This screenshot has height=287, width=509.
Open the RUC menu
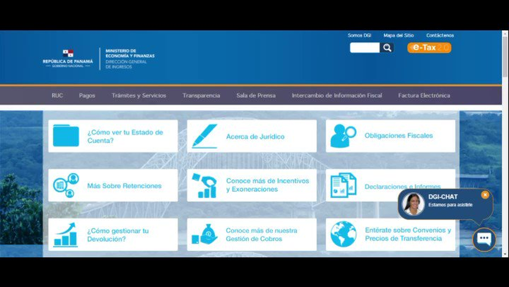coord(57,95)
